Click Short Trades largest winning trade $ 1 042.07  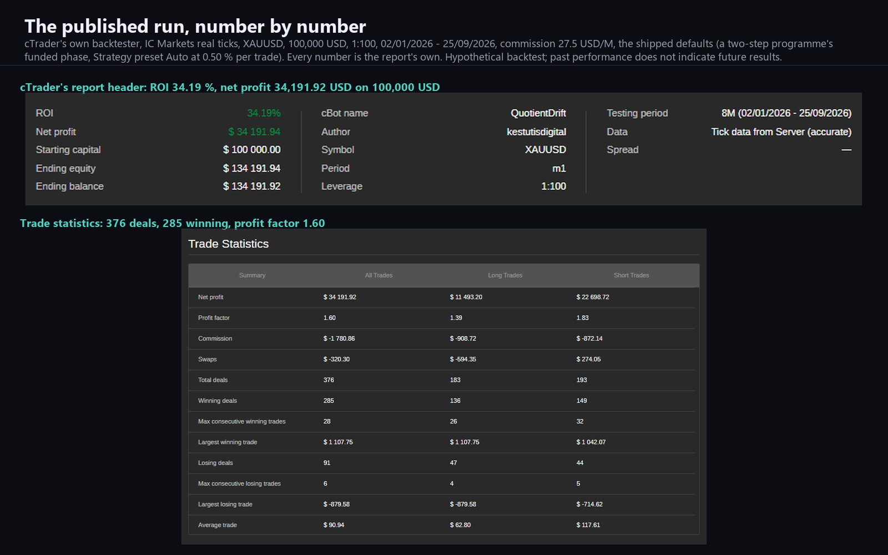(591, 442)
